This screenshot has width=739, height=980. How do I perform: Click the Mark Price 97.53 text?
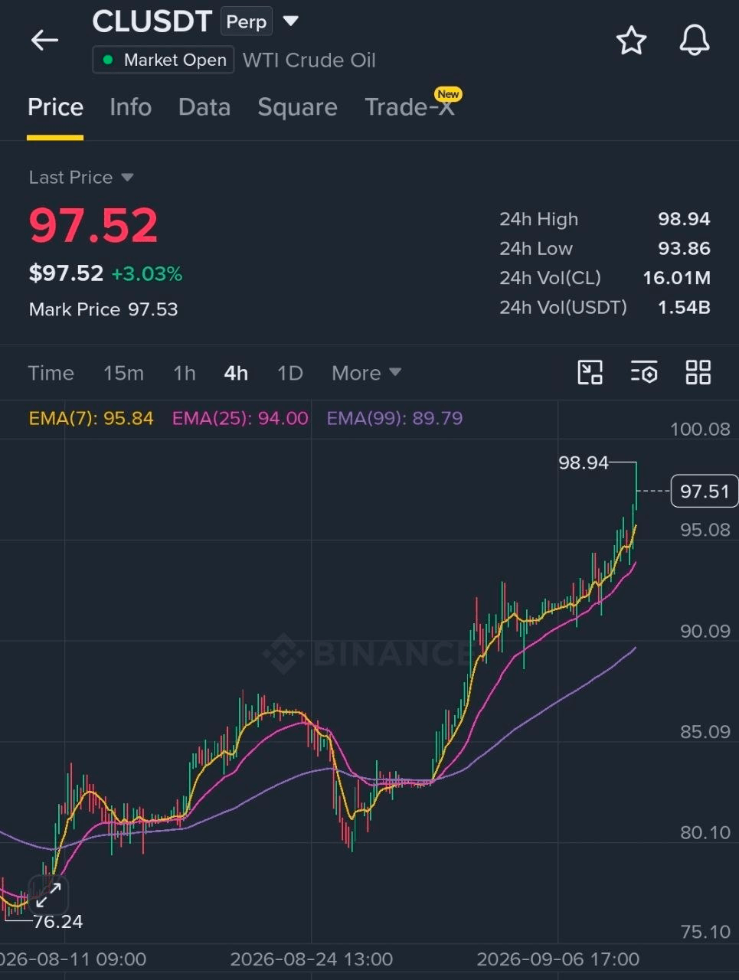[x=103, y=309]
